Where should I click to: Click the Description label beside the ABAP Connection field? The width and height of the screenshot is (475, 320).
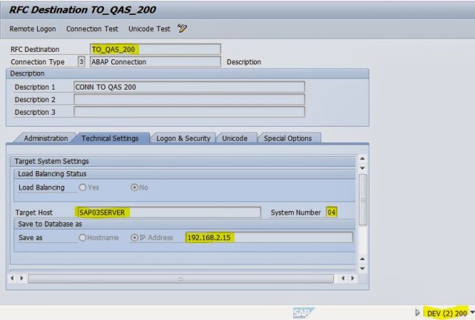click(243, 62)
